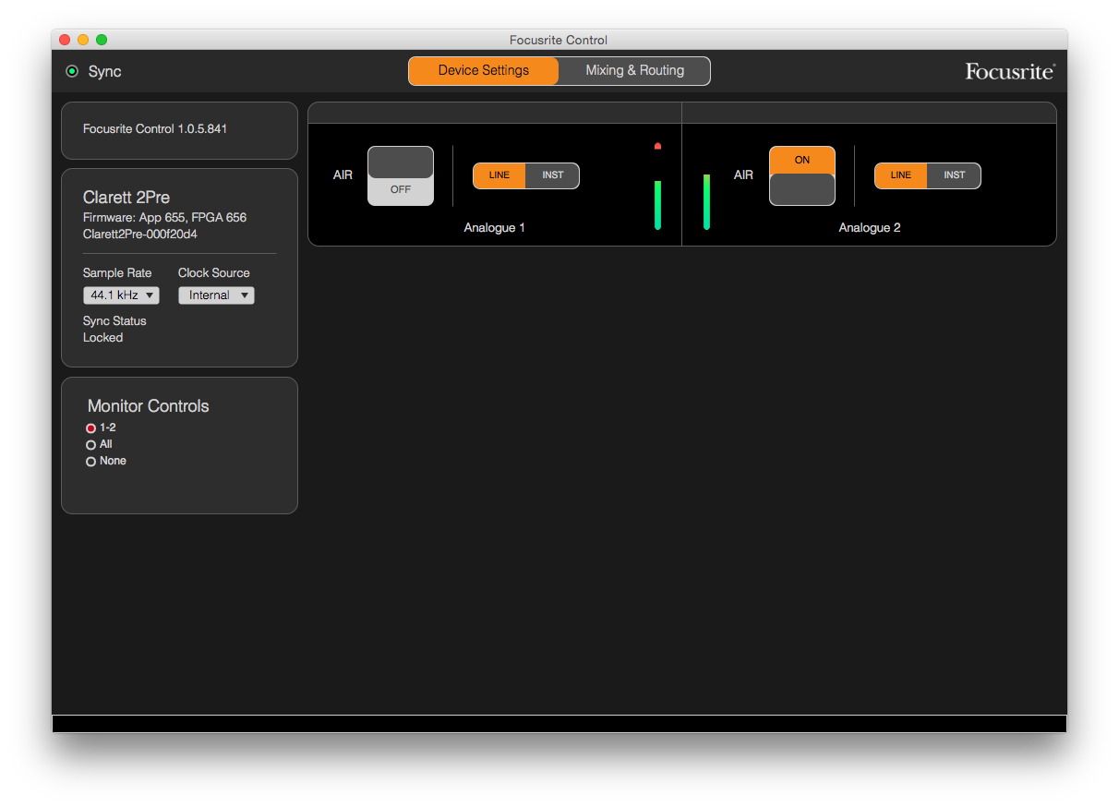Toggle the AIR switch for Analogue 1

(401, 175)
